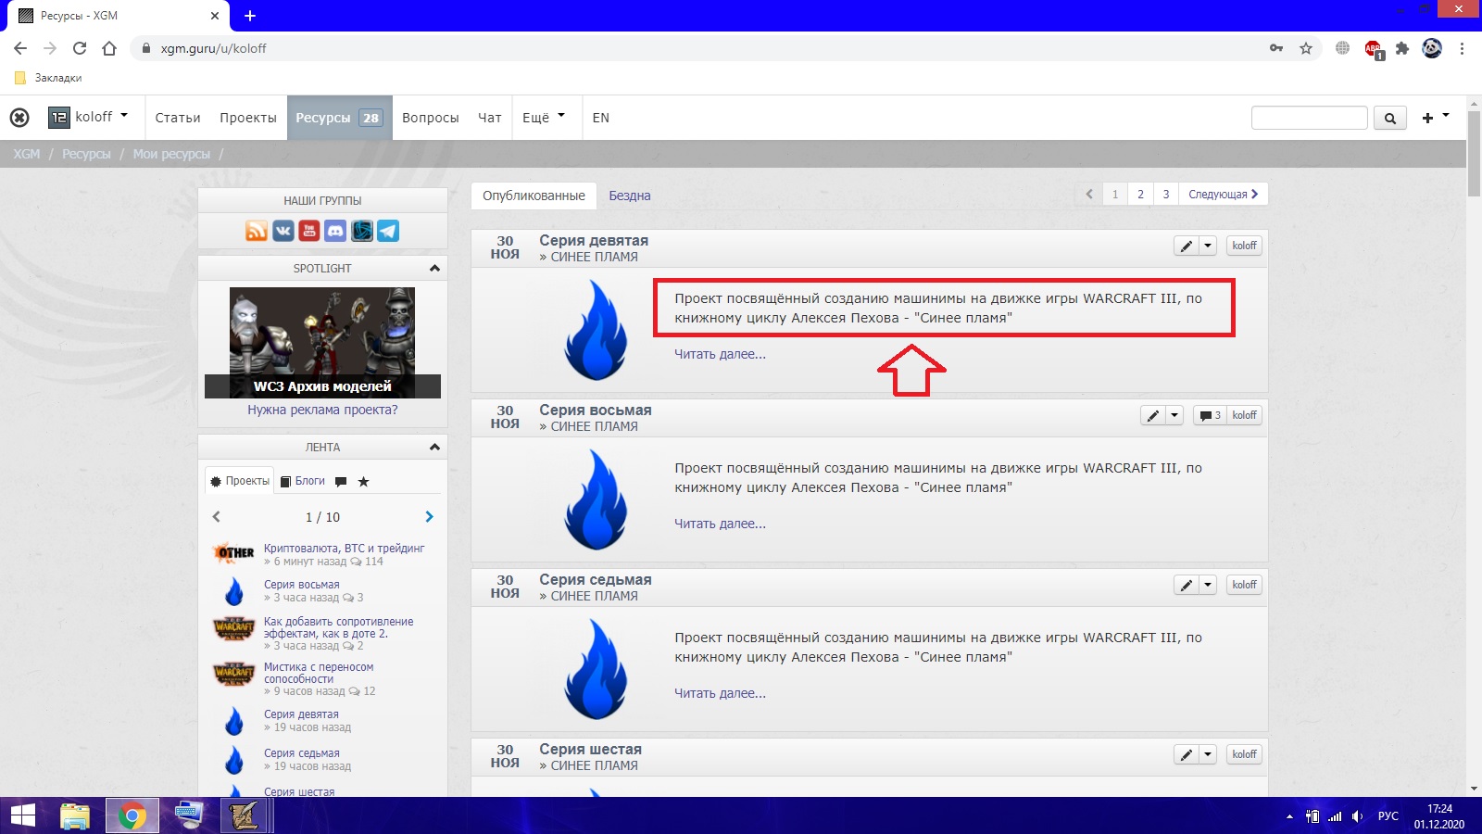Open the RSS feed icon in Наши группы
1482x834 pixels.
click(257, 231)
